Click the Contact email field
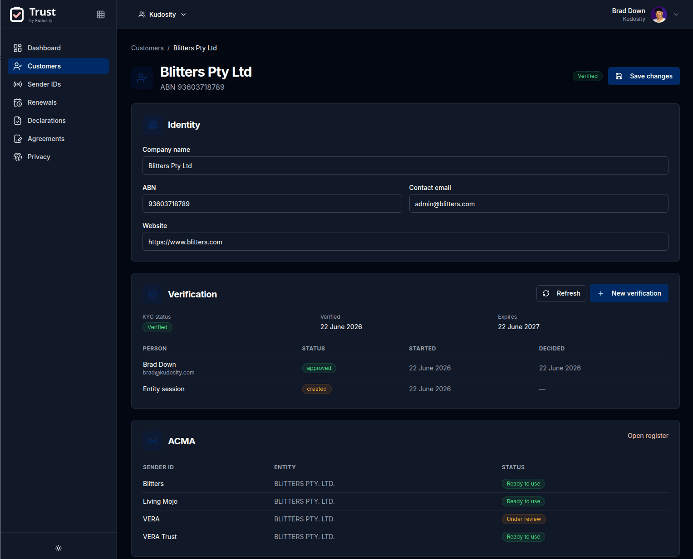This screenshot has height=559, width=693. [539, 204]
